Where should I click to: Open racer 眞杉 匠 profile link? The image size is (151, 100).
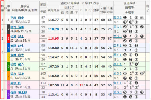pos(16,83)
